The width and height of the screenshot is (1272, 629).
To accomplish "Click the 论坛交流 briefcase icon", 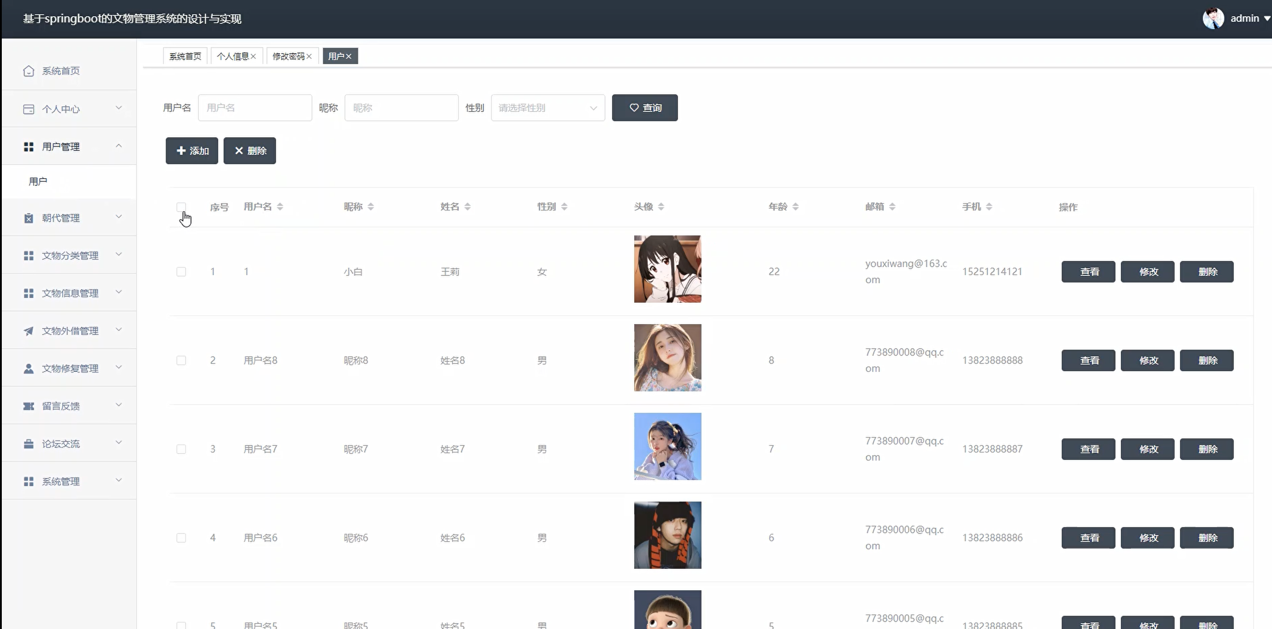I will (29, 444).
